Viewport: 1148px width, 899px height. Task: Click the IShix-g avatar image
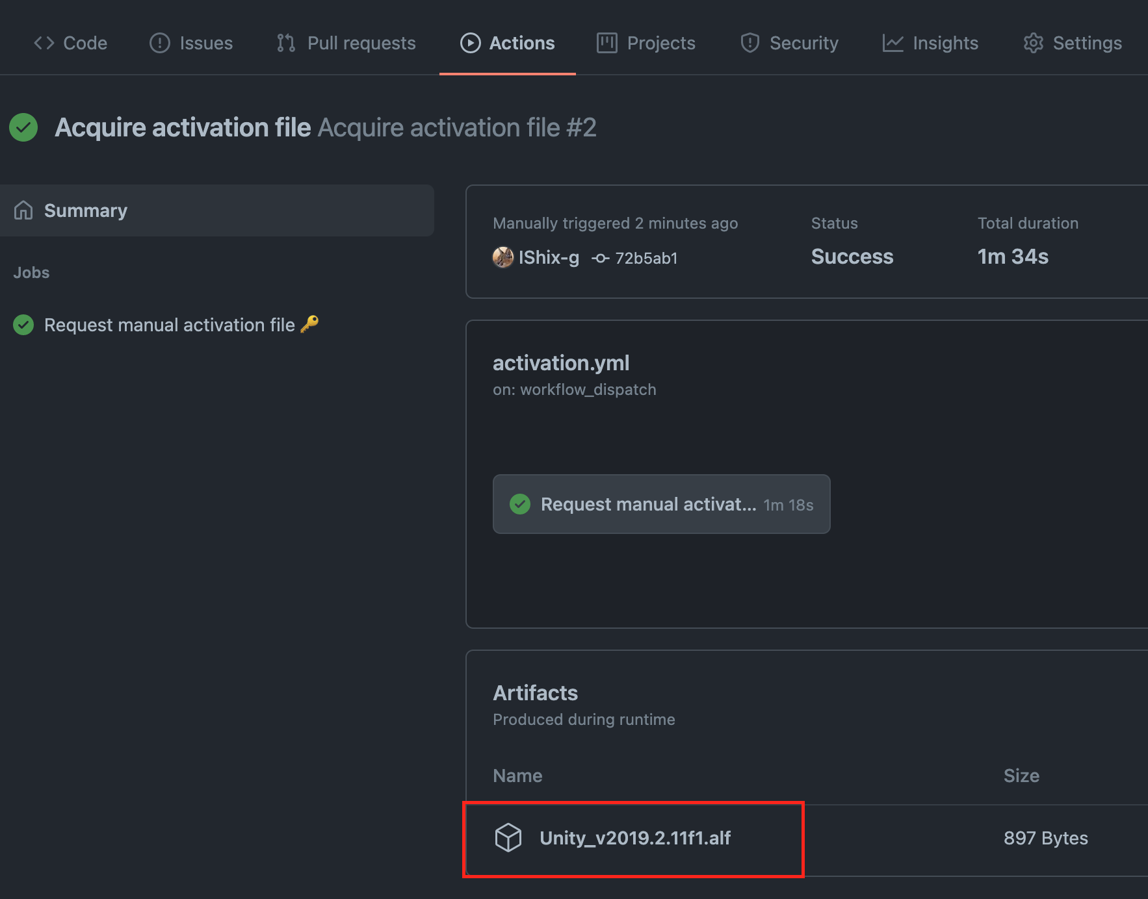[503, 257]
